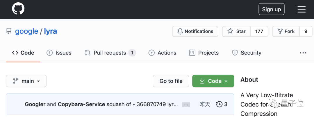314x117 pixels.
Task: Switch to the Pull requests tab
Action: pos(110,53)
